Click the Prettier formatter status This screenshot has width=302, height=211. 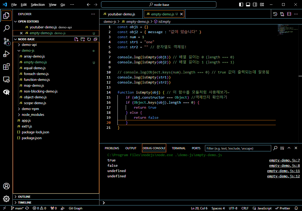[x=283, y=208]
